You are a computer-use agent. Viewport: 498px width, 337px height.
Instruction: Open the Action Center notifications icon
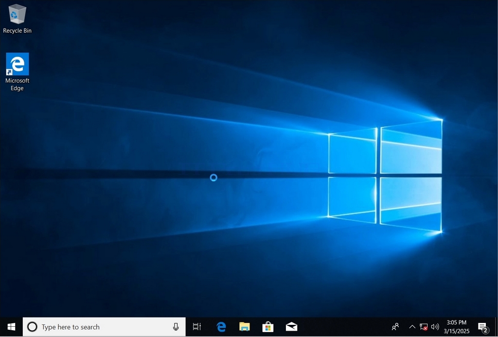(483, 327)
